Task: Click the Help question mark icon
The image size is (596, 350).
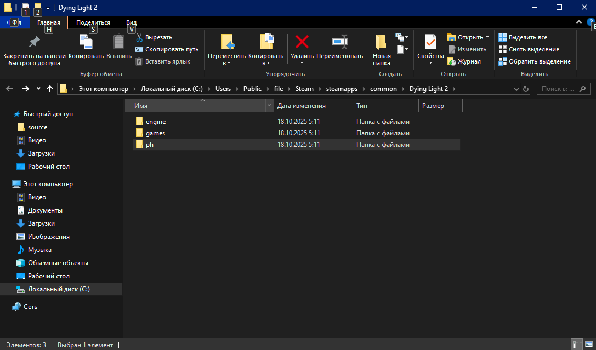Action: click(591, 22)
